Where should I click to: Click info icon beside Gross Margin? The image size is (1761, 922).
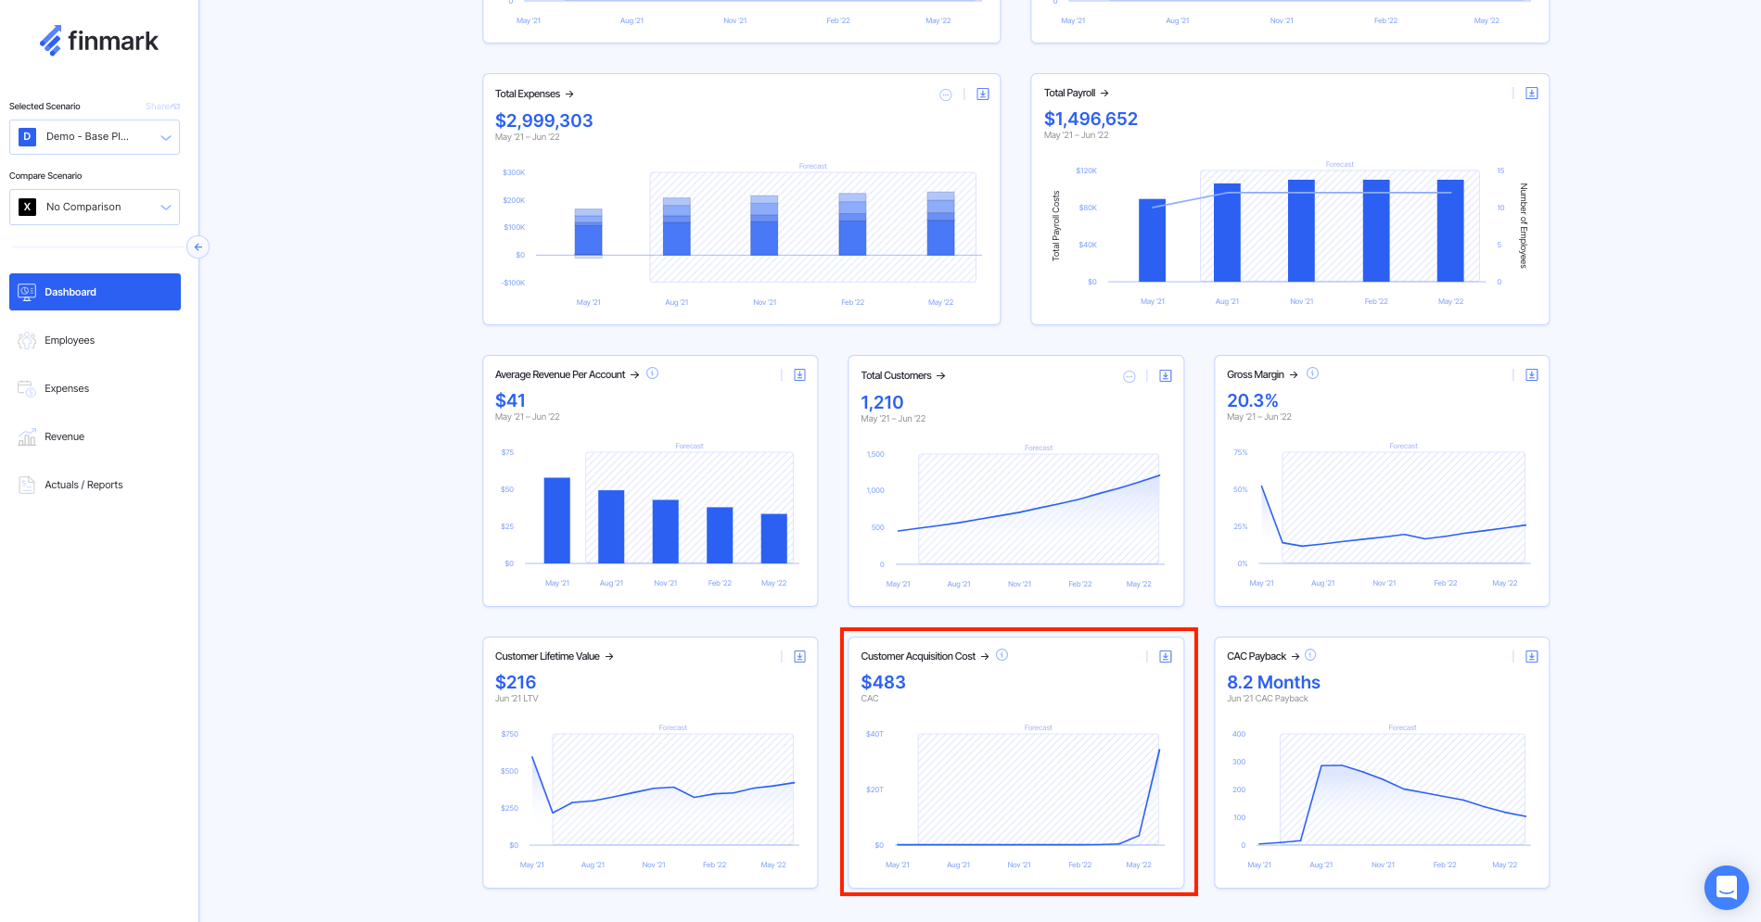click(1312, 373)
